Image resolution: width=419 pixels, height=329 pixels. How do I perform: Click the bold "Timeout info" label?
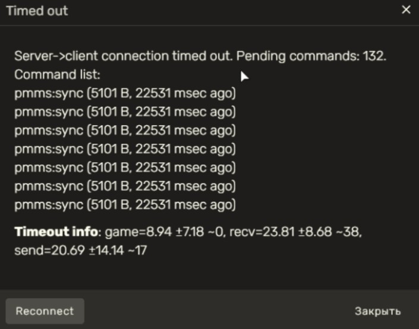point(56,232)
